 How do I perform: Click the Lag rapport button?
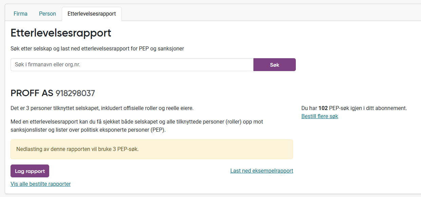click(30, 171)
